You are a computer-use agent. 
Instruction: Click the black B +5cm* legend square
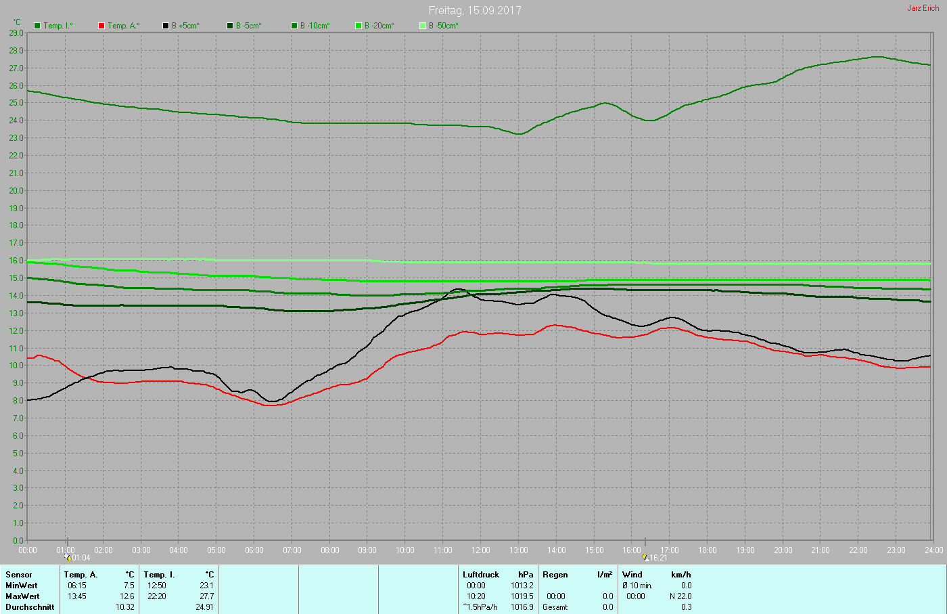tap(166, 26)
